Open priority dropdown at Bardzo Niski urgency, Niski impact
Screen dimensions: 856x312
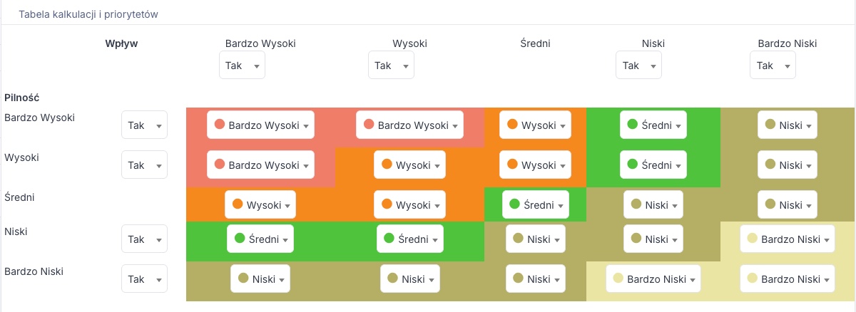[653, 279]
